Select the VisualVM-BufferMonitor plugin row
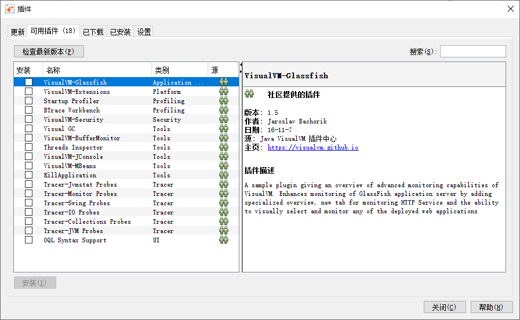The width and height of the screenshot is (520, 320). [x=126, y=137]
